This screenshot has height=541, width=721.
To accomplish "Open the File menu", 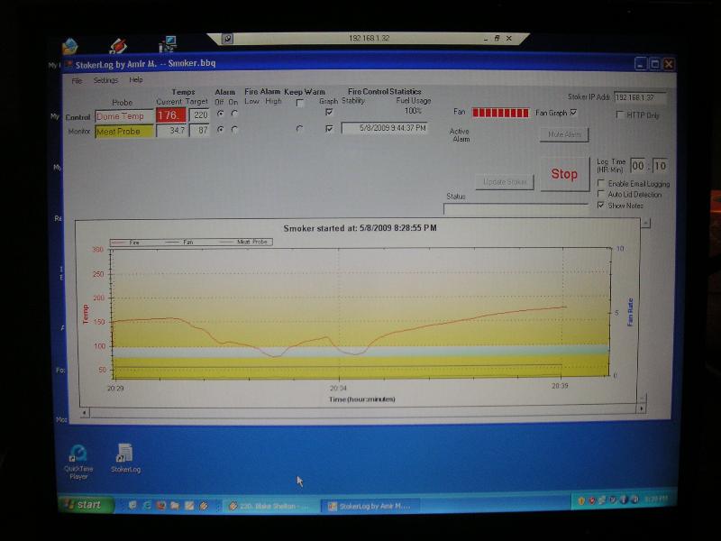I will [x=77, y=80].
